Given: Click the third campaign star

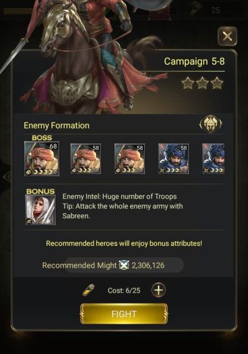Looking at the screenshot, I should 217,83.
